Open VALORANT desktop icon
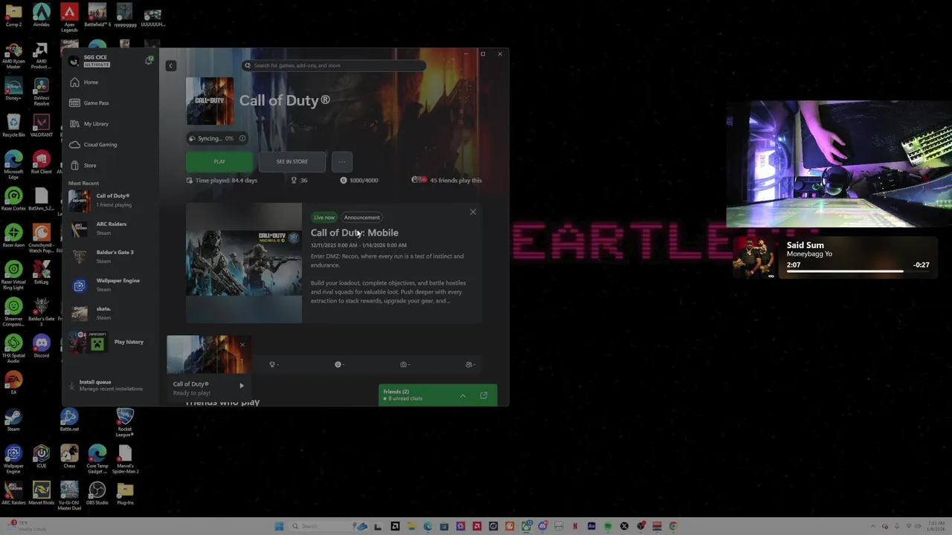952x535 pixels. (41, 126)
